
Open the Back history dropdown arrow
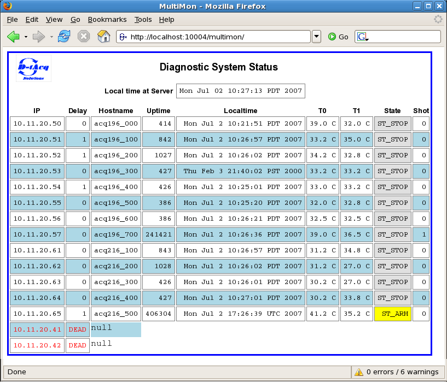26,37
